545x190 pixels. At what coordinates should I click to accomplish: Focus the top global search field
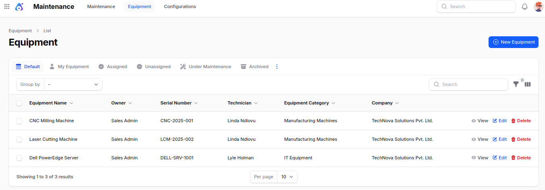(476, 6)
